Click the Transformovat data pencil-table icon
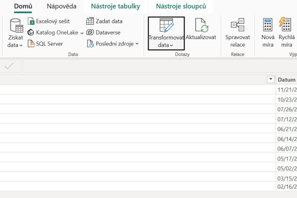Viewport: 297px width, 198px height. [166, 25]
